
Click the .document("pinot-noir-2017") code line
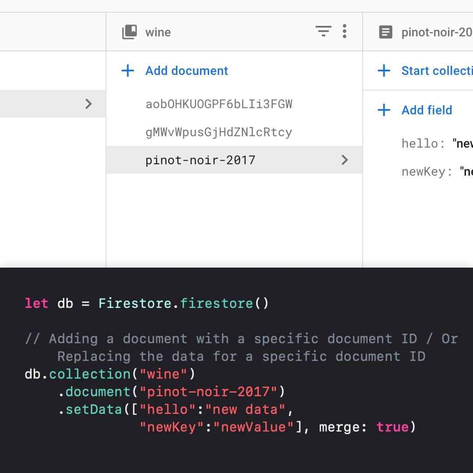tap(171, 392)
